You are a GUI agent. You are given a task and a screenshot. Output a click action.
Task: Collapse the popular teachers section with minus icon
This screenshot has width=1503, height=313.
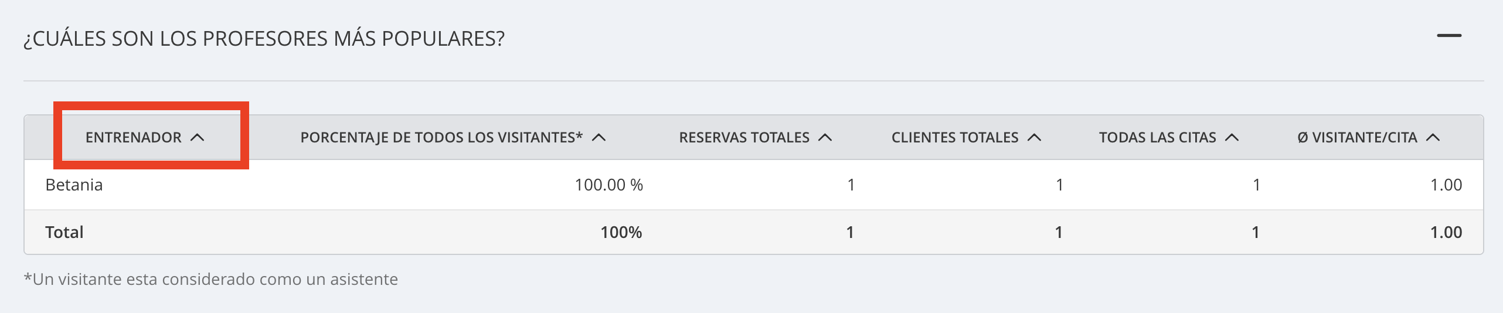pos(1449,36)
